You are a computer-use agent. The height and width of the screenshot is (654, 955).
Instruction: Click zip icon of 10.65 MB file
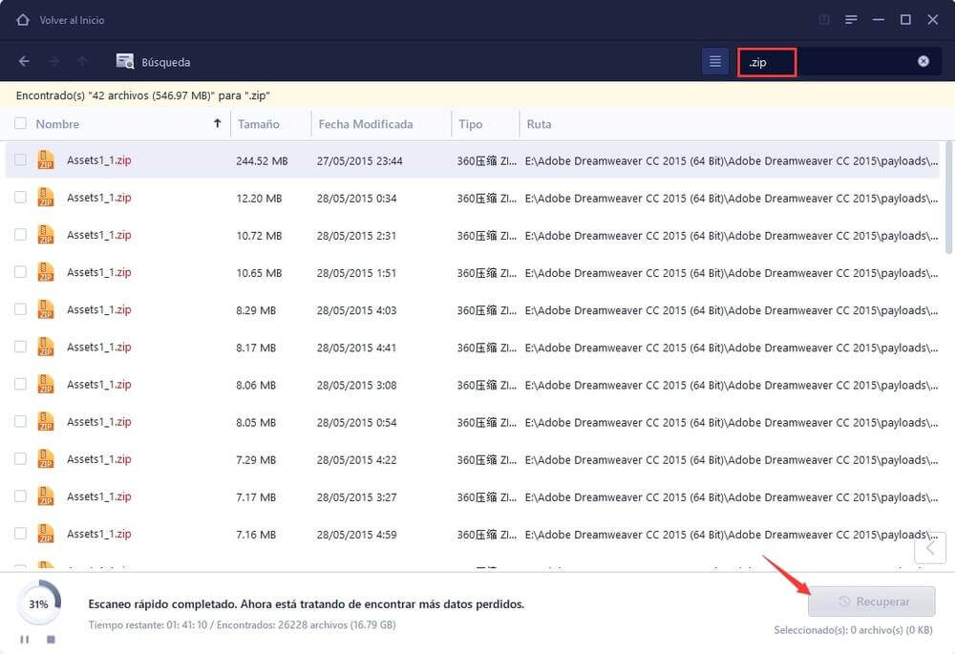pyautogui.click(x=46, y=271)
